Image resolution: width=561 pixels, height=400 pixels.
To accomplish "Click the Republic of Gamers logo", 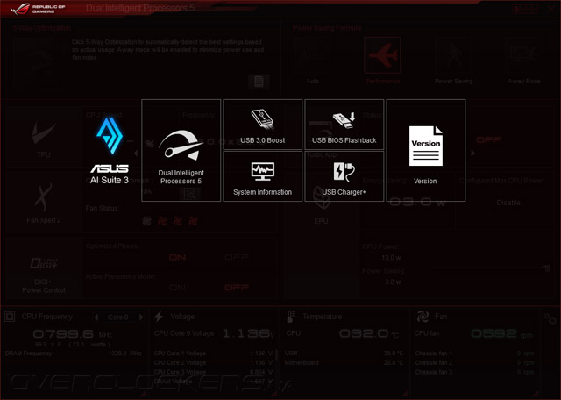I will pyautogui.click(x=37, y=9).
